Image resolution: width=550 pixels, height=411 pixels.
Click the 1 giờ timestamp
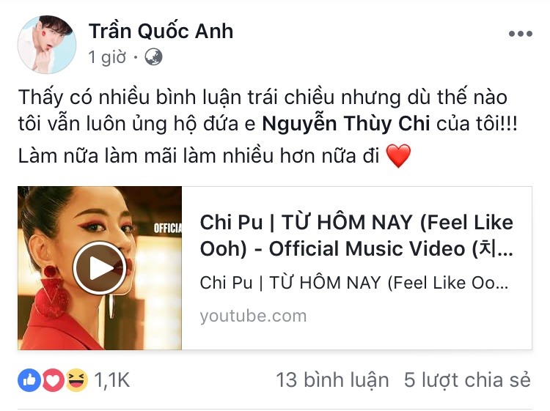(107, 57)
